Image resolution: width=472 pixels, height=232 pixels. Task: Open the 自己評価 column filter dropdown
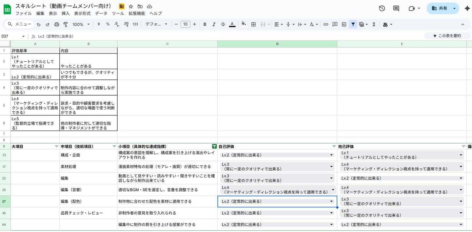point(334,147)
